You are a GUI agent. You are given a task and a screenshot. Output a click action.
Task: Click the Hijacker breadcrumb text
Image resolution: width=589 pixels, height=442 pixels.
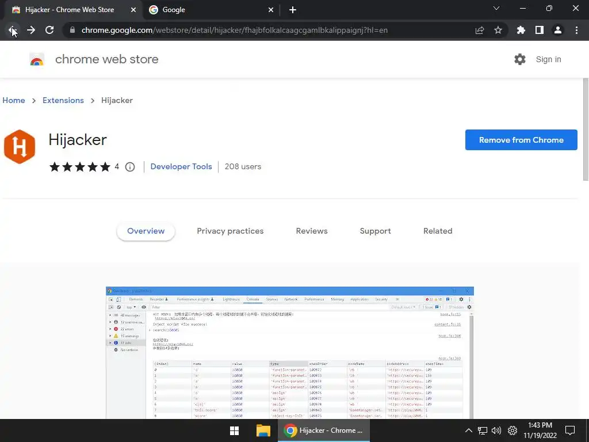[x=117, y=100]
